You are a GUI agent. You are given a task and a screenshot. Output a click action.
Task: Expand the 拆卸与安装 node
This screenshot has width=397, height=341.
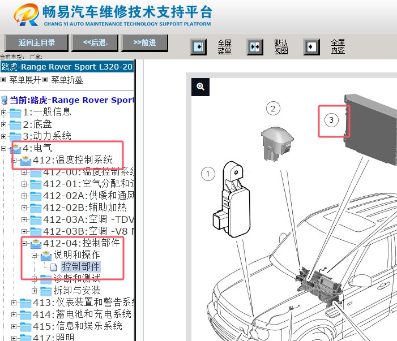pyautogui.click(x=34, y=291)
